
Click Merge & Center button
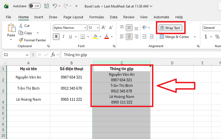tap(174, 37)
